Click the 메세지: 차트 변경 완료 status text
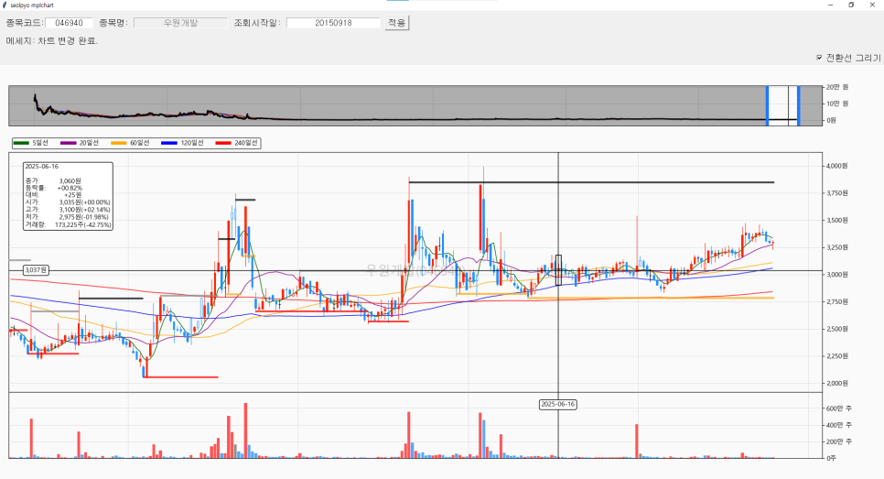This screenshot has height=479, width=884. point(52,41)
